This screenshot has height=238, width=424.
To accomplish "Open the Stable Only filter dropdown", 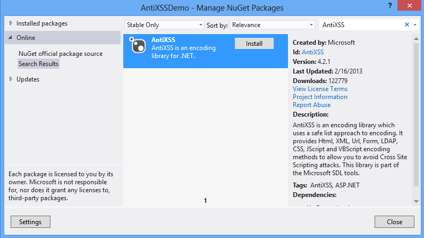I will (164, 25).
